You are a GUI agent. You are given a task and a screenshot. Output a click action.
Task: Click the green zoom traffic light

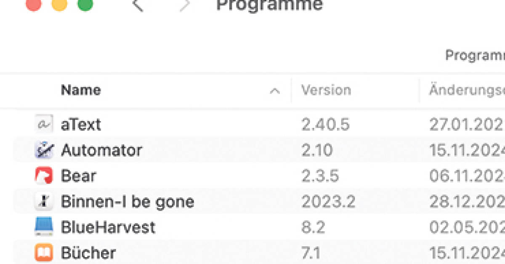85,6
